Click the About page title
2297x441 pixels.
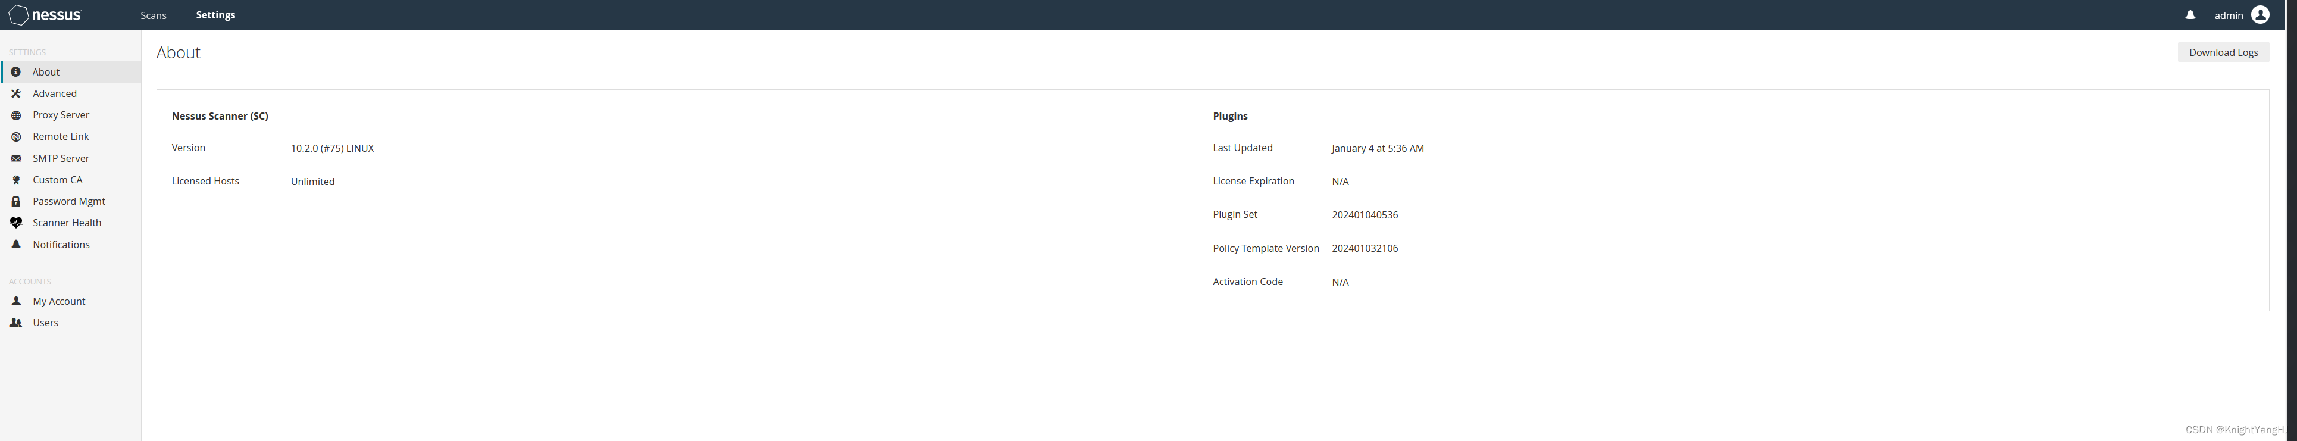179,52
